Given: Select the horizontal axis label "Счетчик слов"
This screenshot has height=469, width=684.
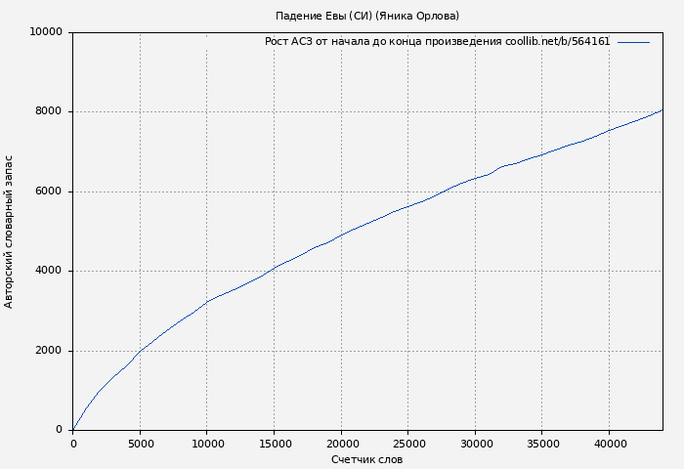Looking at the screenshot, I should point(366,459).
